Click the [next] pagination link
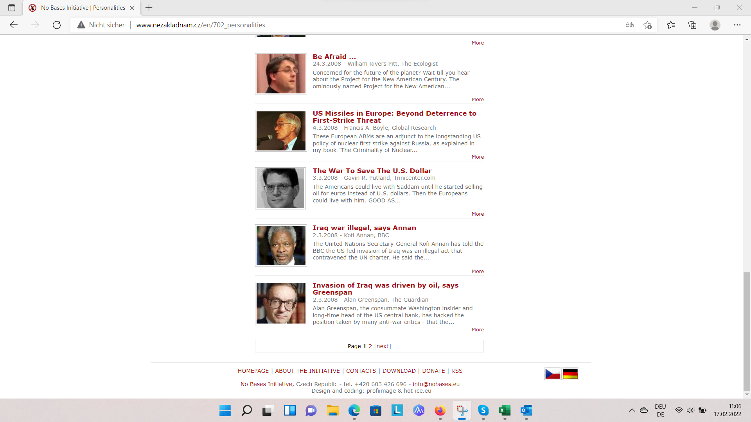Image resolution: width=751 pixels, height=422 pixels. pos(383,346)
